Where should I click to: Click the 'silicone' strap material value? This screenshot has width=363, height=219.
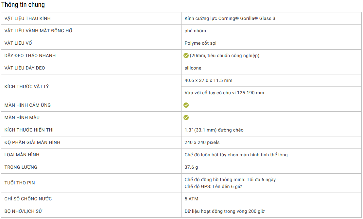(193, 68)
